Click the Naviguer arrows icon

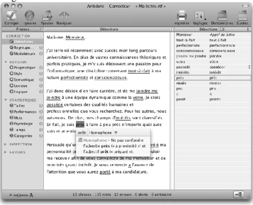(64, 15)
